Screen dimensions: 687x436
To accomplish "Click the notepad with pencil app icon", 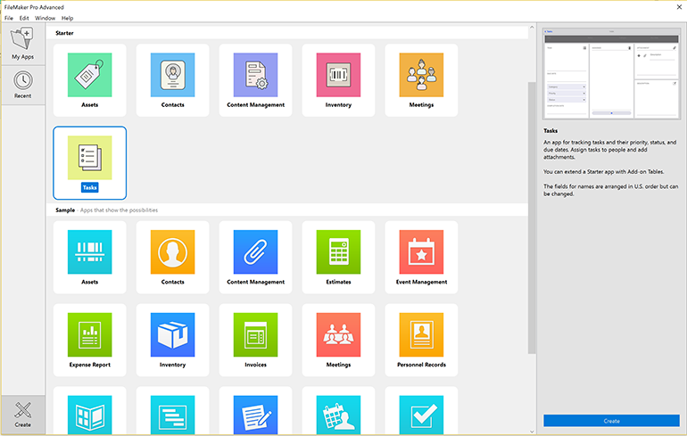I will [255, 415].
